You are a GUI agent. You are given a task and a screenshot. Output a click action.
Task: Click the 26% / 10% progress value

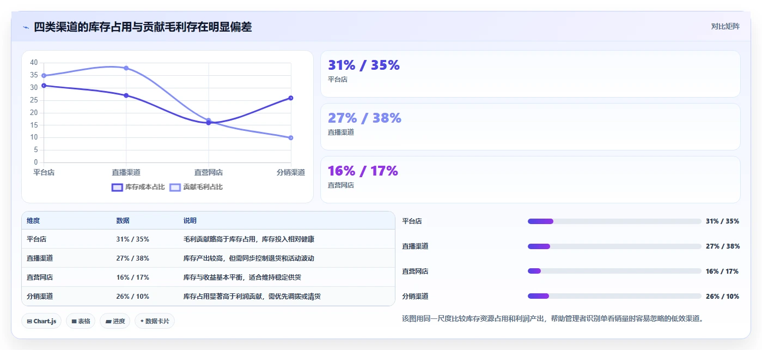click(722, 297)
